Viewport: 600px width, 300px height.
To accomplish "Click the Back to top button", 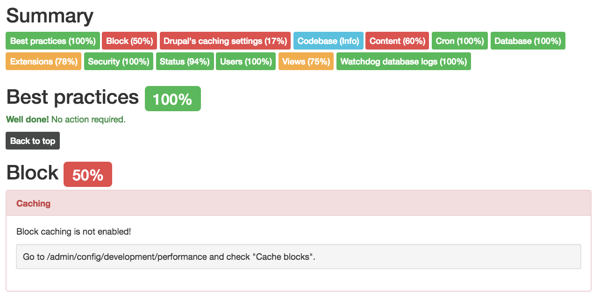I will coord(33,141).
